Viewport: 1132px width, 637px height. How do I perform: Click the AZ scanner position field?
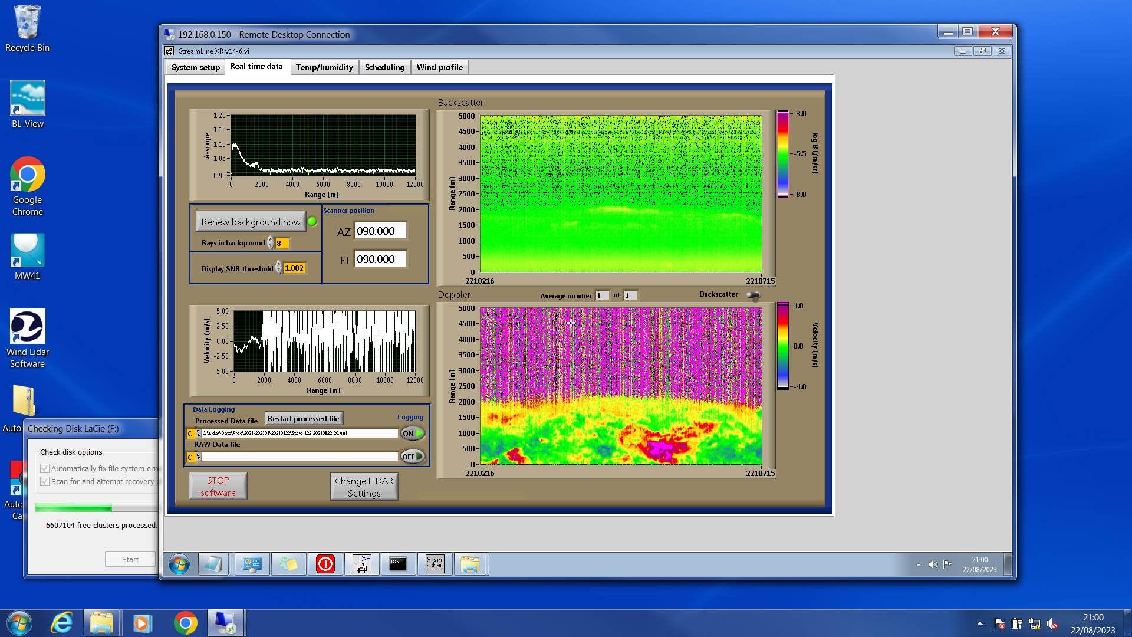point(380,231)
